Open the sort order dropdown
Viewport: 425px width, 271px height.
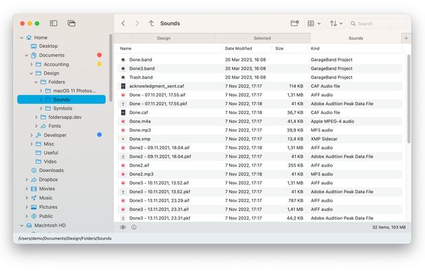click(x=336, y=23)
